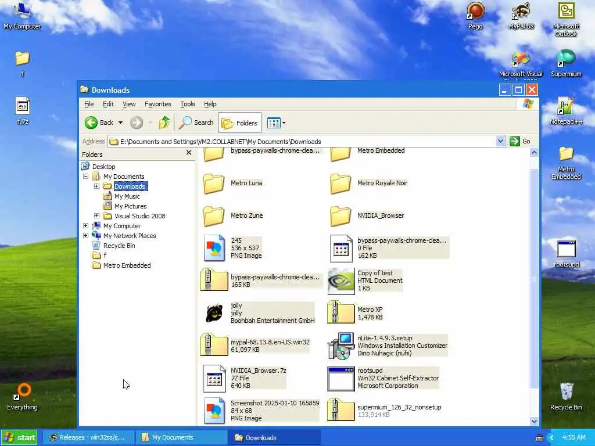
Task: Select the Copy of test HTML document icon
Action: point(340,281)
